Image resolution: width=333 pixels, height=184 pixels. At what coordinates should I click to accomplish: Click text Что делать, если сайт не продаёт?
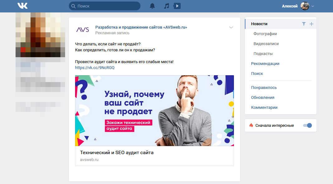click(108, 44)
